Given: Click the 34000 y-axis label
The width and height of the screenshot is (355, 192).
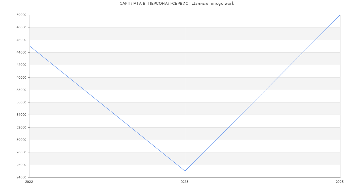Looking at the screenshot, I should point(22,115).
